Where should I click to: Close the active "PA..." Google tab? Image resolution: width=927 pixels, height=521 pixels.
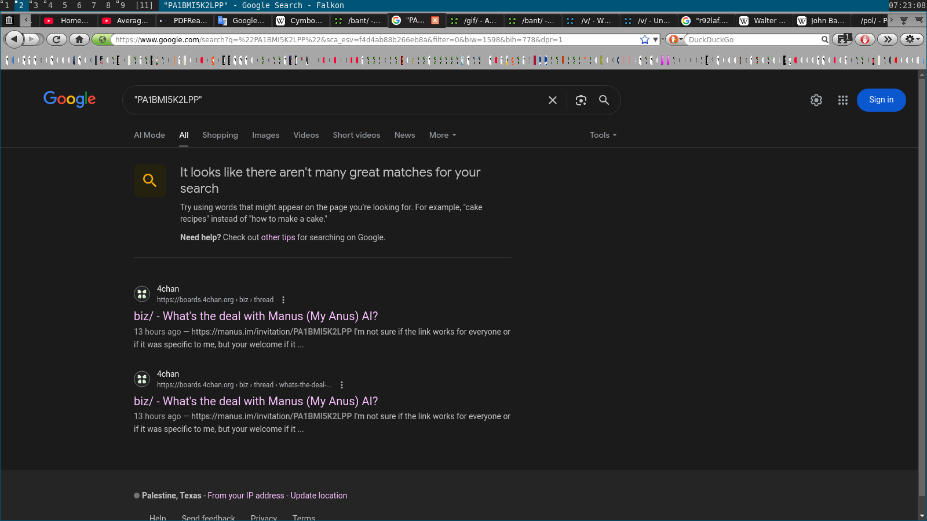tap(435, 20)
